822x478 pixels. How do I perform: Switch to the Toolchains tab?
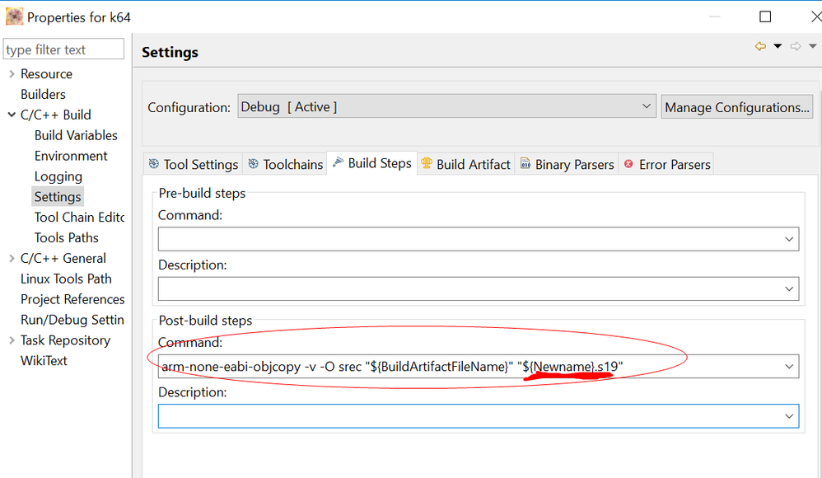(285, 164)
